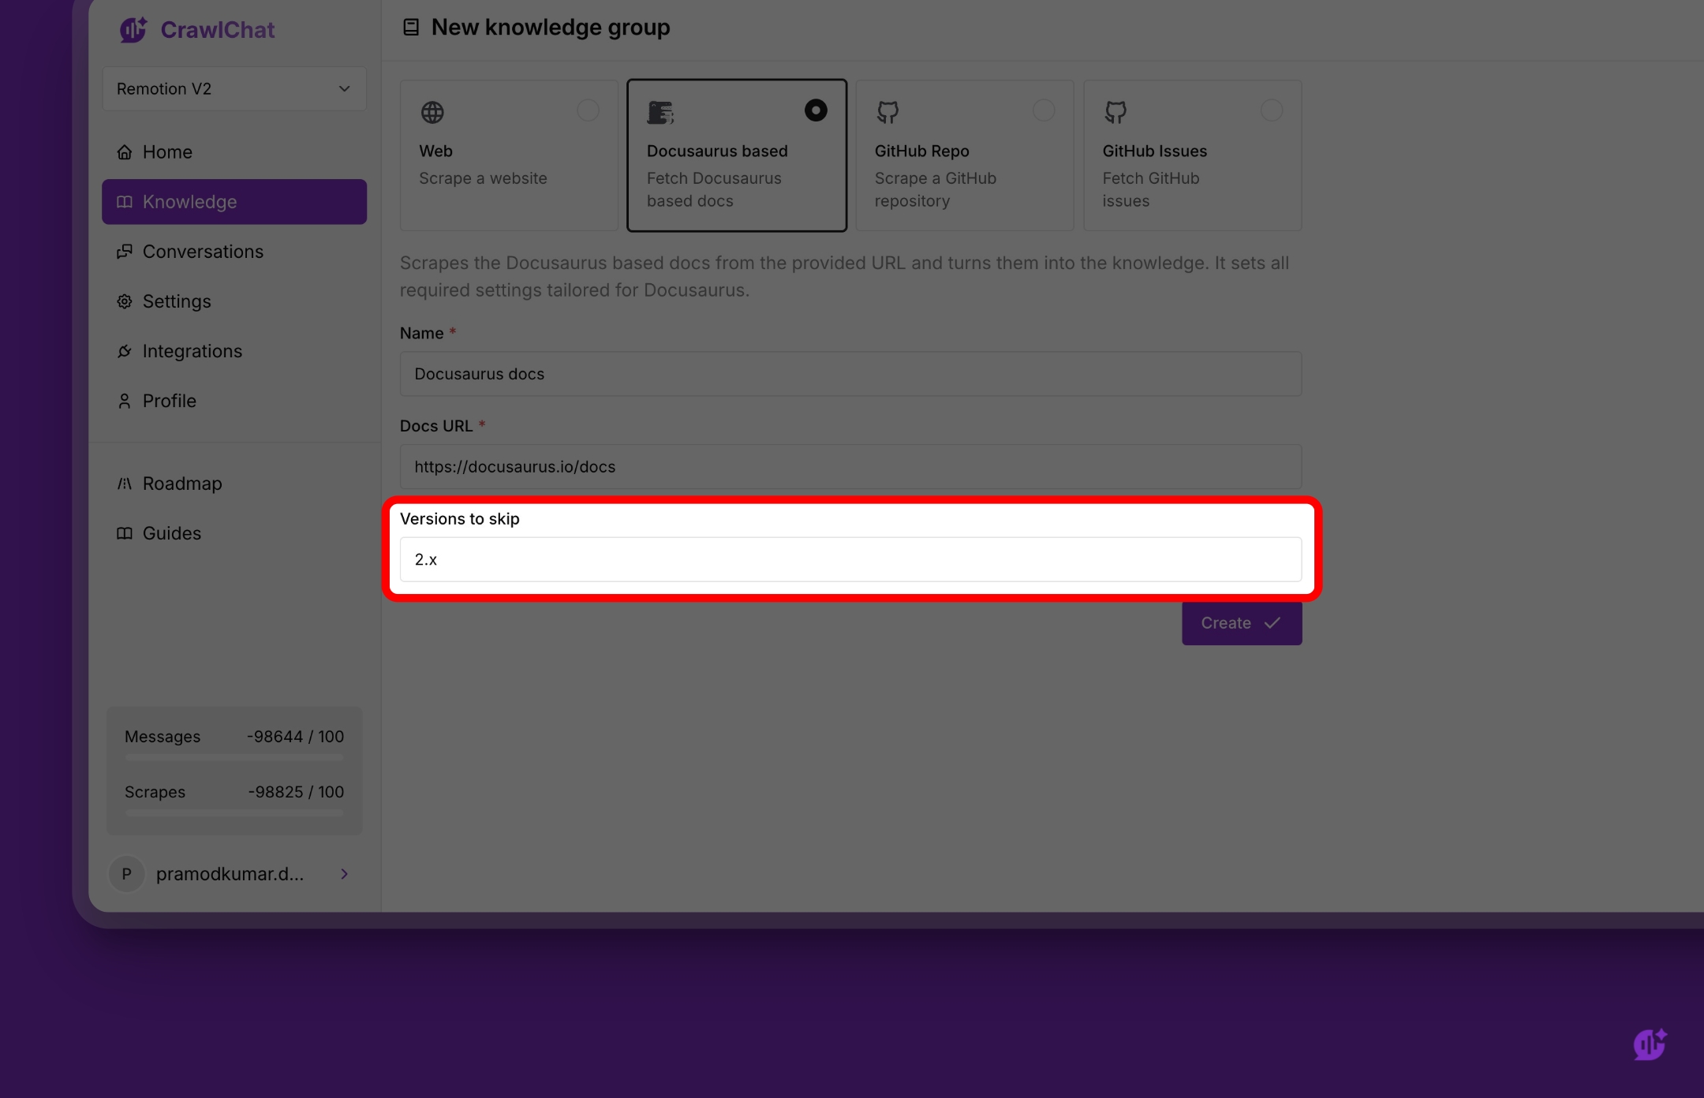
Task: Open the Guides link
Action: (x=171, y=533)
